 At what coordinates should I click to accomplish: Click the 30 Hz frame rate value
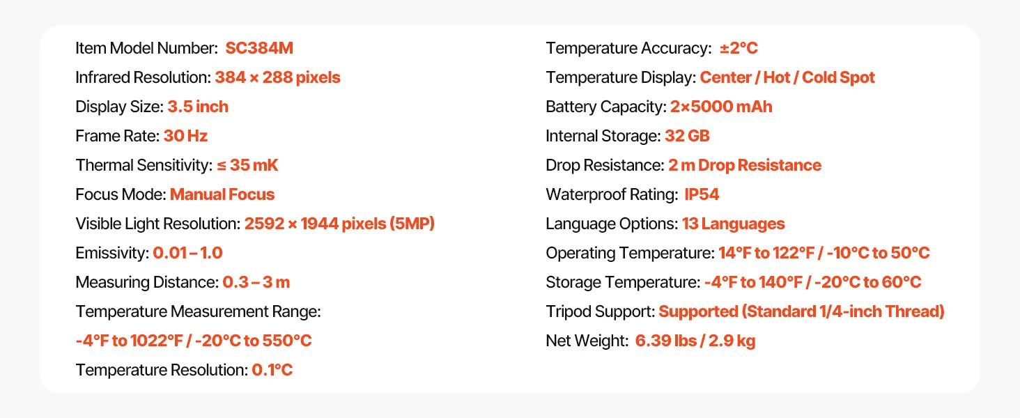(x=186, y=136)
